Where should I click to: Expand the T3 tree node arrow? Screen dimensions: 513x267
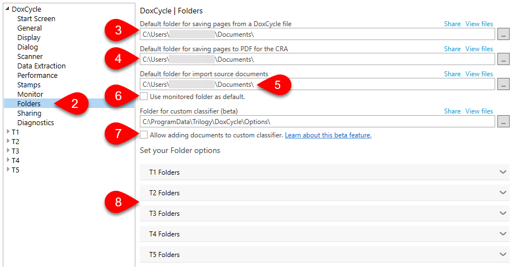8,150
